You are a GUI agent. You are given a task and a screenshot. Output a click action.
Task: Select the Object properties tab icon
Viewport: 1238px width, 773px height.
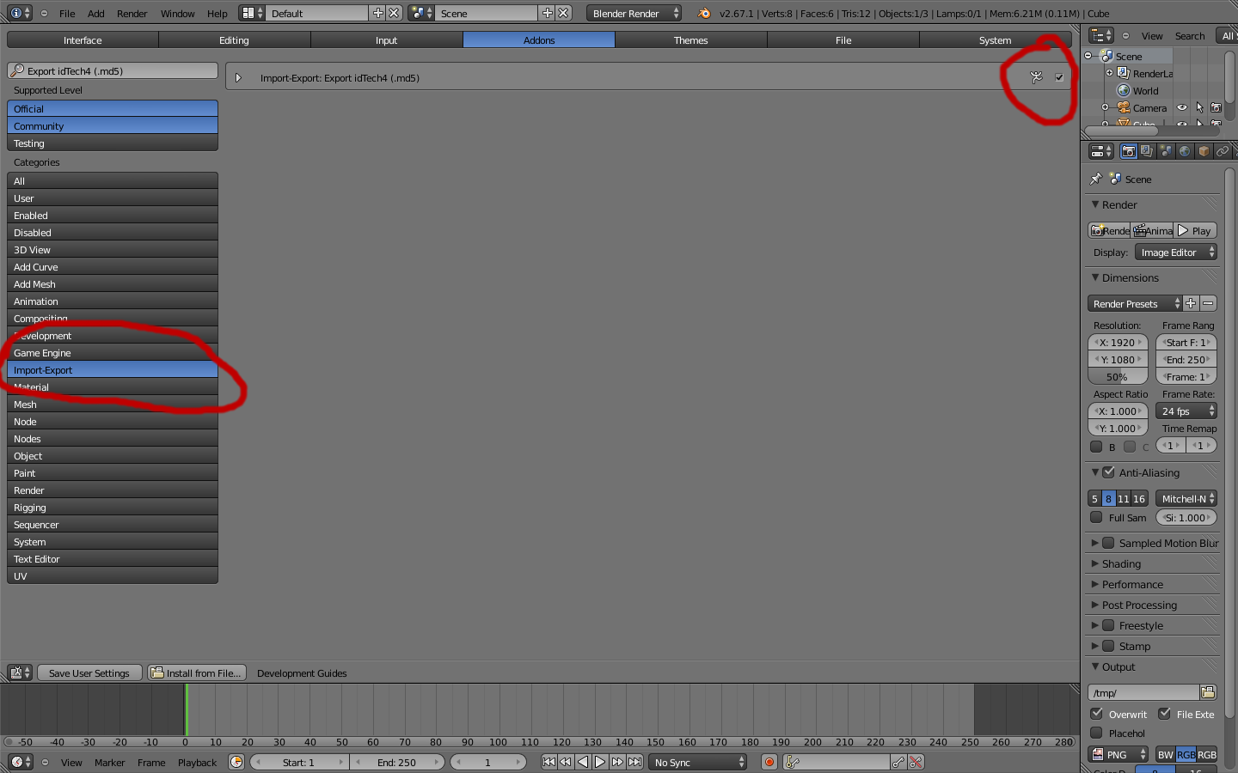1204,151
